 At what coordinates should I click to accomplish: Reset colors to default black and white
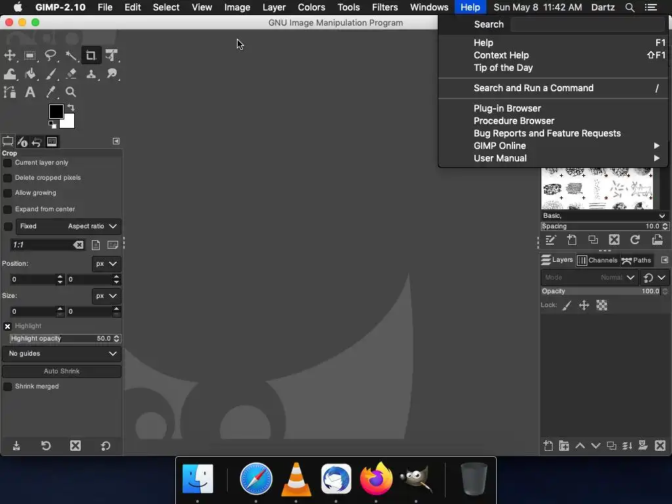coord(52,125)
